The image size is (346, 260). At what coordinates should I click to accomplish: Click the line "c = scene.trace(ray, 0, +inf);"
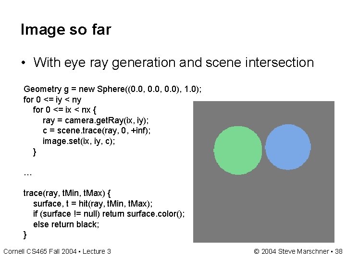[97, 130]
